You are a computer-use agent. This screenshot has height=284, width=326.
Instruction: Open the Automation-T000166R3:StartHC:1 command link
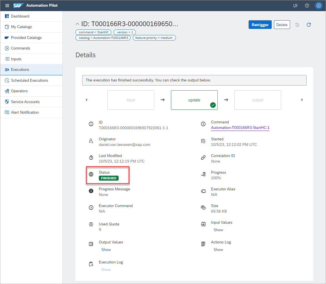240,128
